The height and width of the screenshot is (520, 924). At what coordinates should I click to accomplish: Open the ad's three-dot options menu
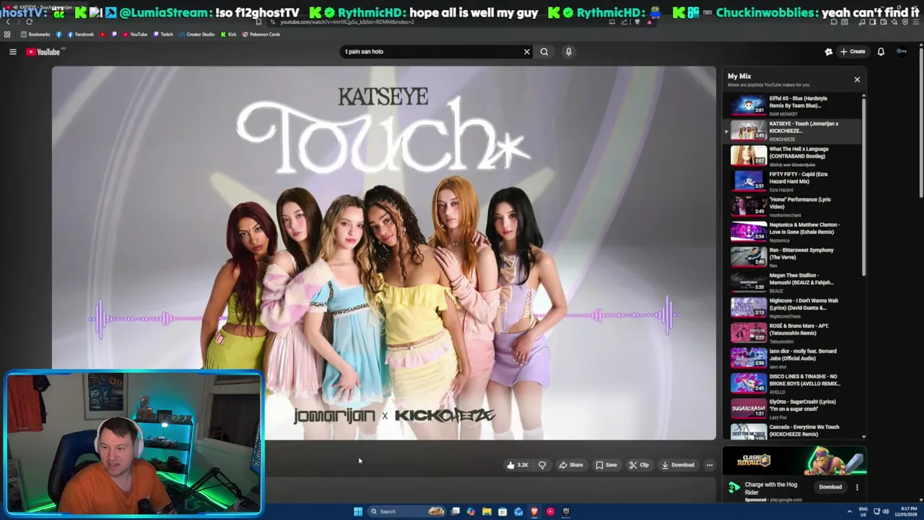pos(857,487)
